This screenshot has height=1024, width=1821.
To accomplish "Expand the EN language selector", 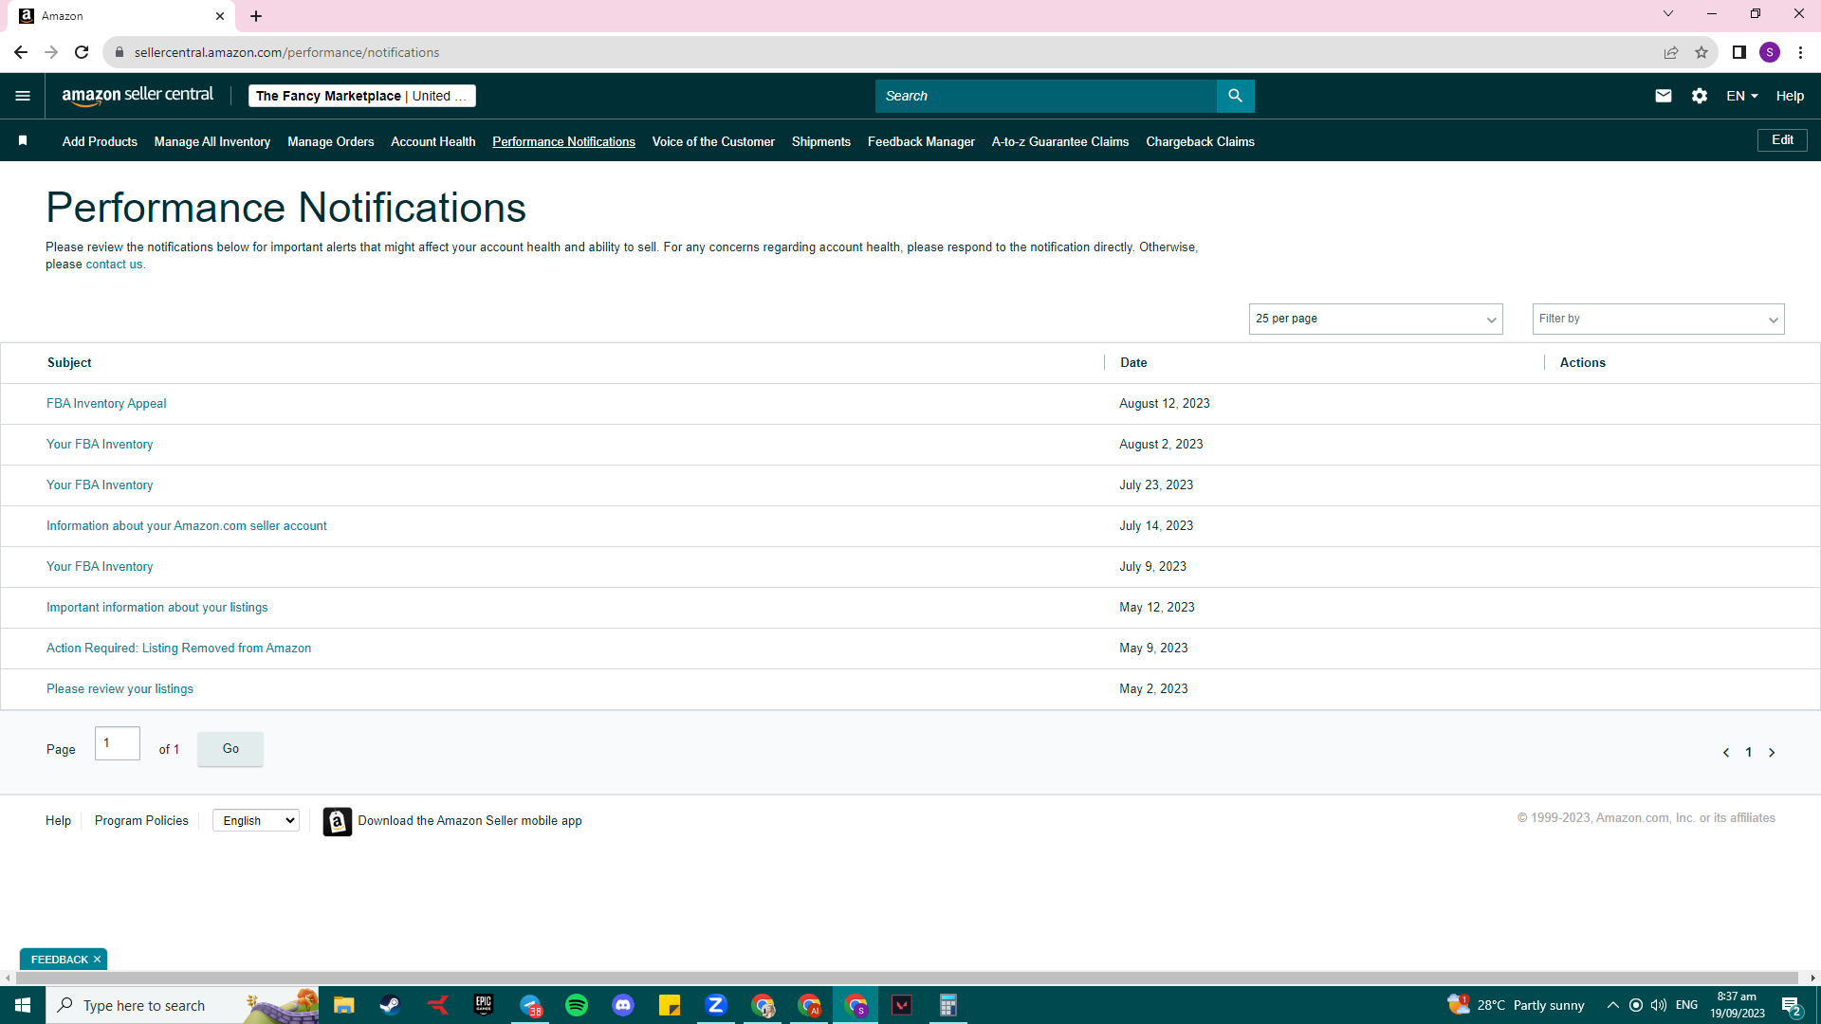I will [x=1742, y=96].
